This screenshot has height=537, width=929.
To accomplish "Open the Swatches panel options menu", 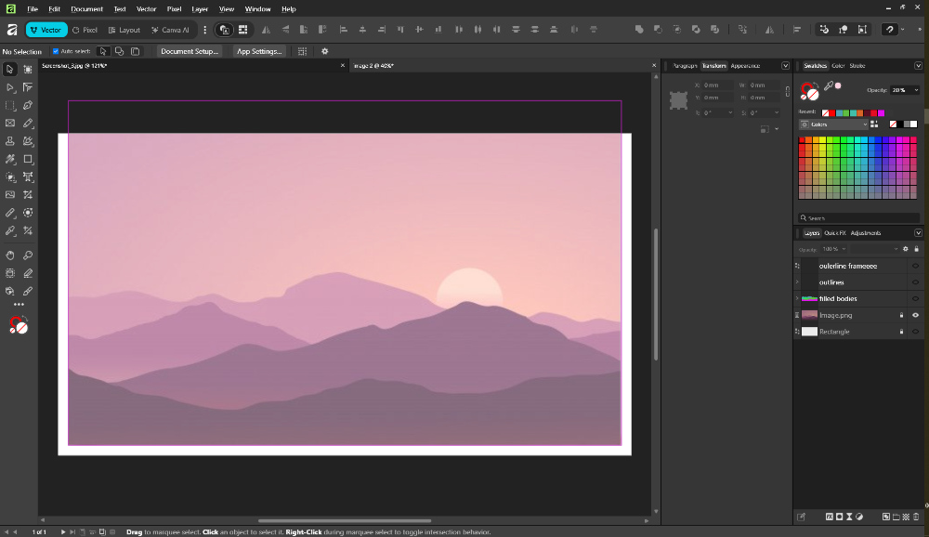I will point(918,66).
